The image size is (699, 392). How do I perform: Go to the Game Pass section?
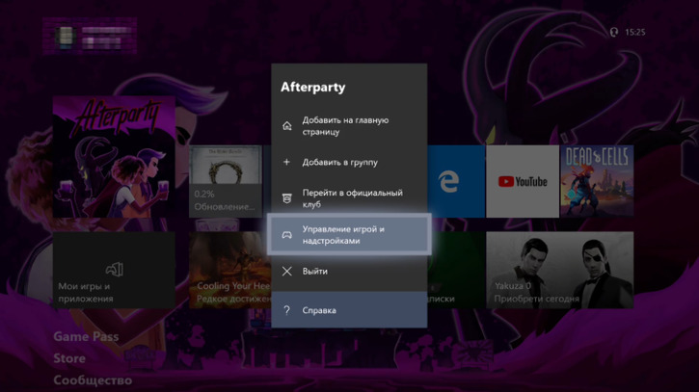(x=86, y=337)
